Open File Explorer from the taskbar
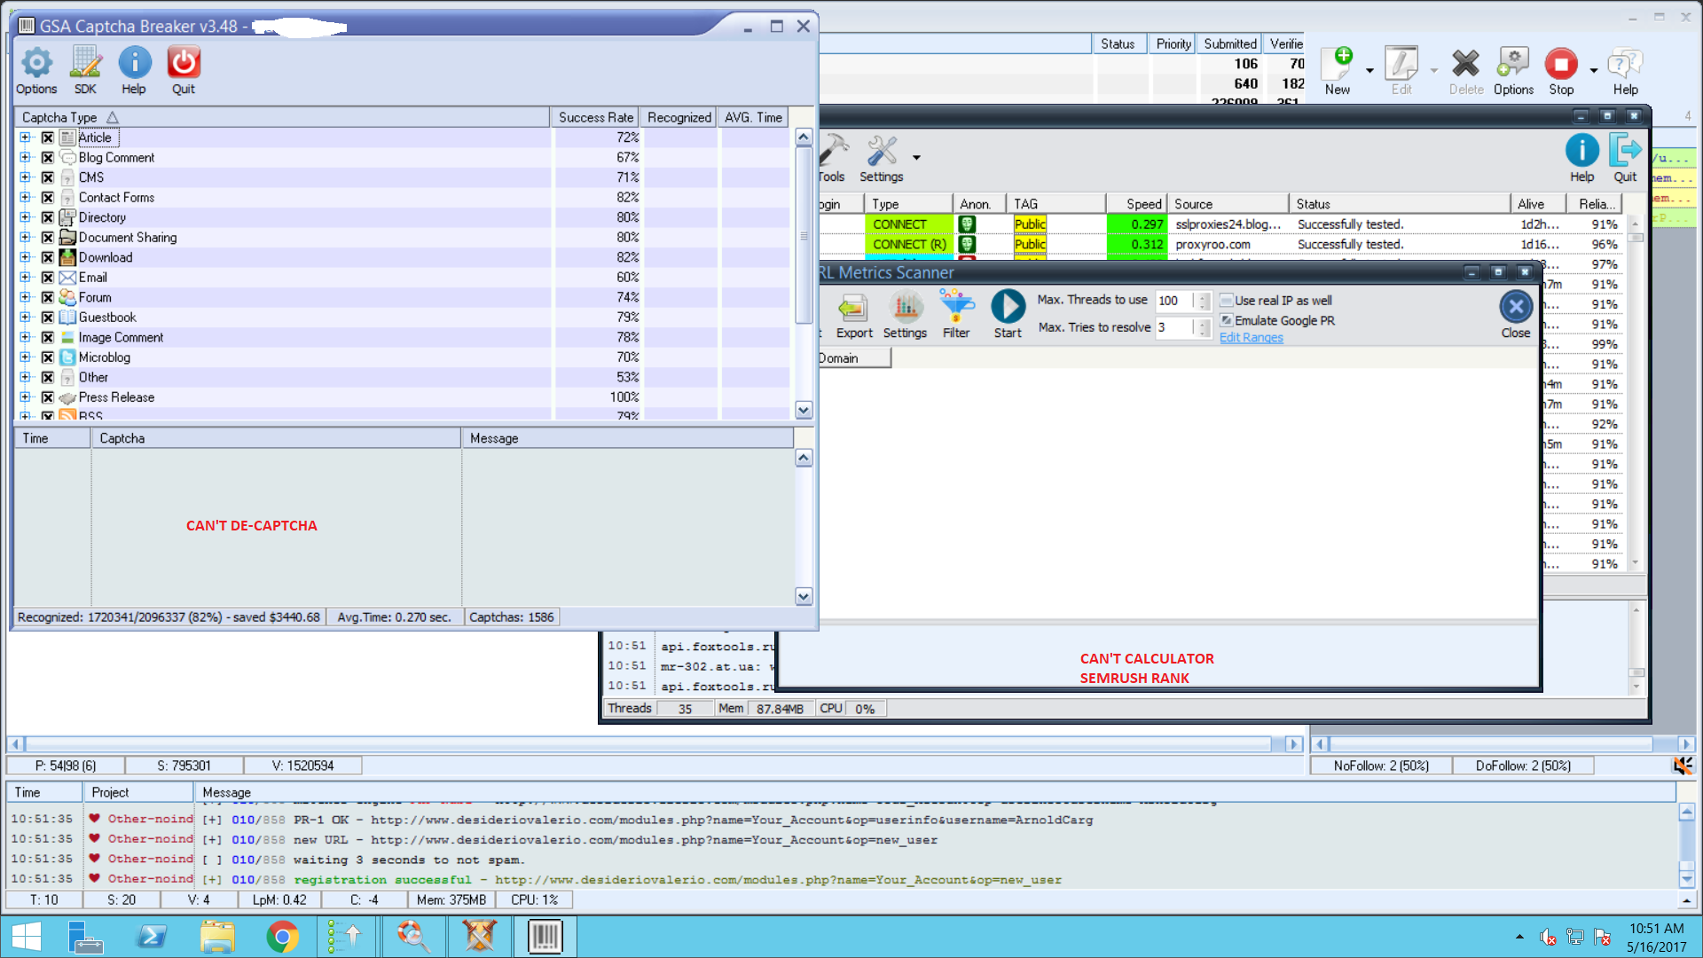Image resolution: width=1703 pixels, height=958 pixels. [x=217, y=937]
